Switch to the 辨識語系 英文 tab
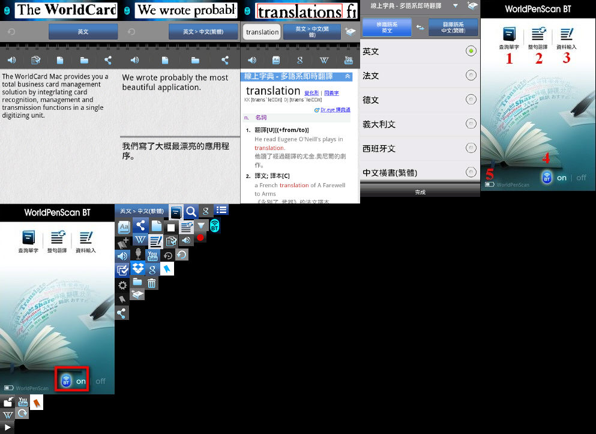596x434 pixels. 387,28
